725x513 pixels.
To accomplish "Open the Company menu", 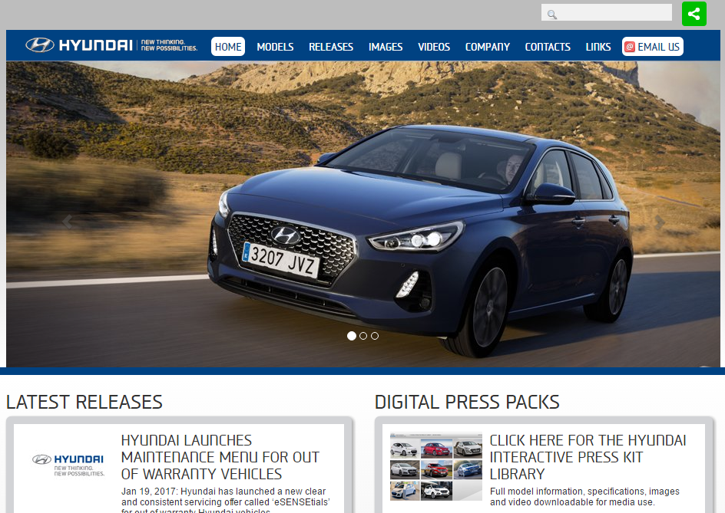I will tap(488, 47).
